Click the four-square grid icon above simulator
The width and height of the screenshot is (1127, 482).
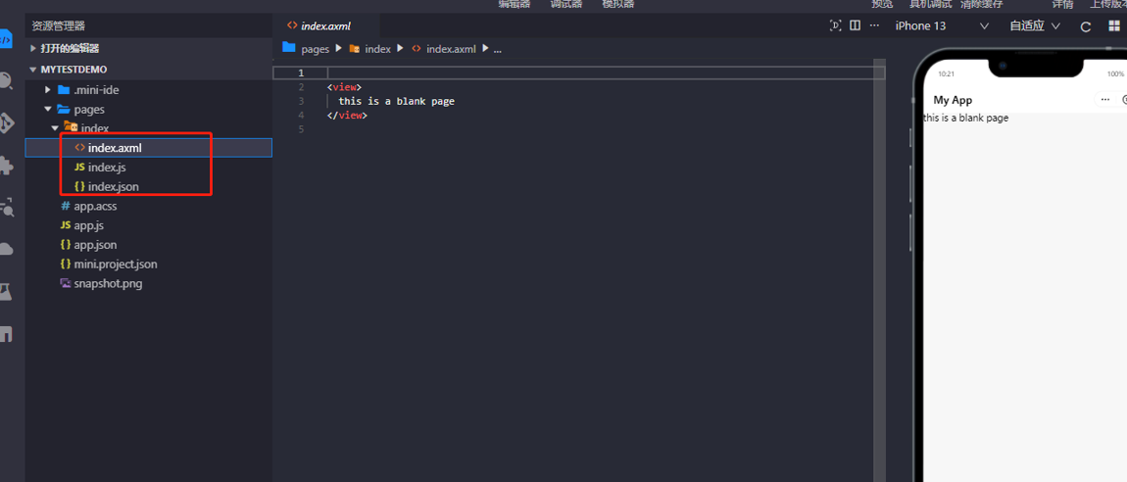point(1115,26)
